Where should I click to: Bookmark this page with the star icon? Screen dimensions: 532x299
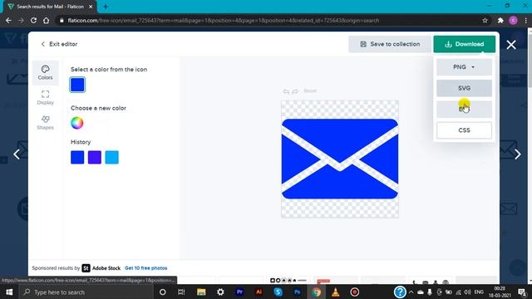(x=485, y=20)
